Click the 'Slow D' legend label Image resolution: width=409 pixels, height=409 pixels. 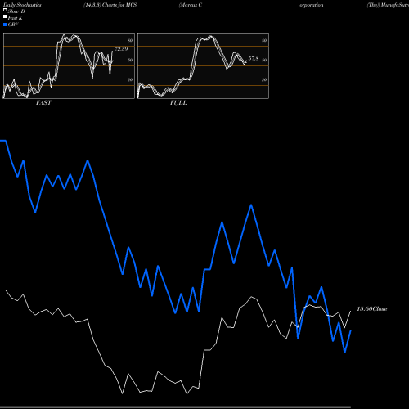pyautogui.click(x=16, y=11)
